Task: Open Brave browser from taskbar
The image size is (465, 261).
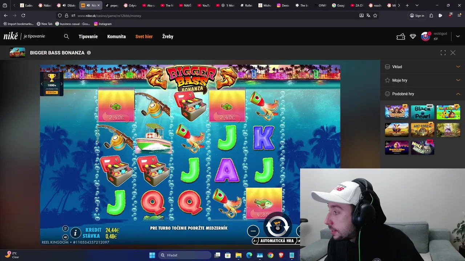Action: [281, 255]
